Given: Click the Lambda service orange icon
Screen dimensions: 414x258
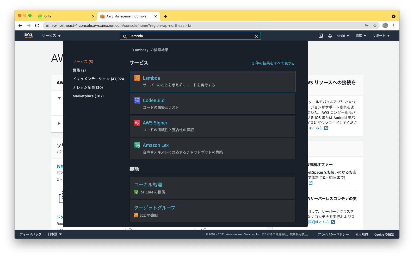Looking at the screenshot, I should (x=137, y=78).
